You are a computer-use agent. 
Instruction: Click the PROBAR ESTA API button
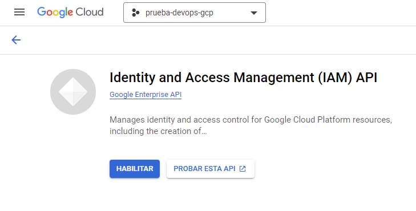tap(211, 169)
